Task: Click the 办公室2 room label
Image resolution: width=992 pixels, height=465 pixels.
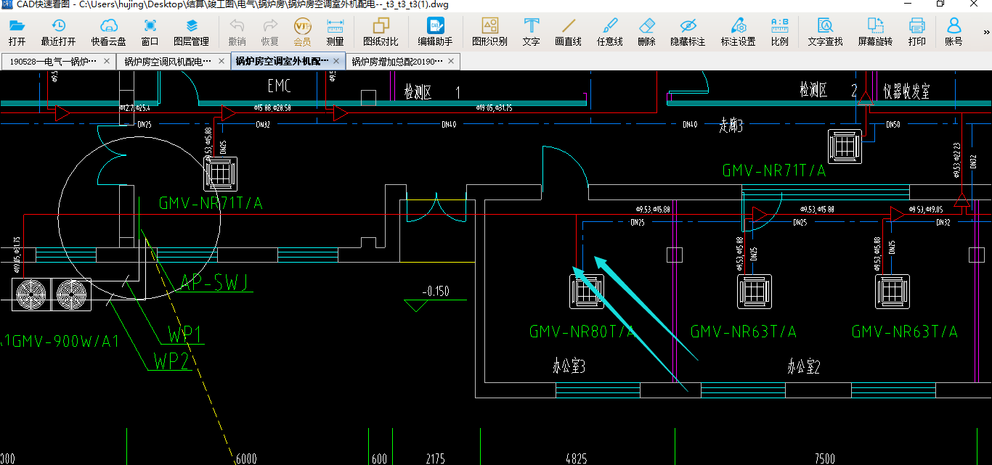Action: pos(804,367)
